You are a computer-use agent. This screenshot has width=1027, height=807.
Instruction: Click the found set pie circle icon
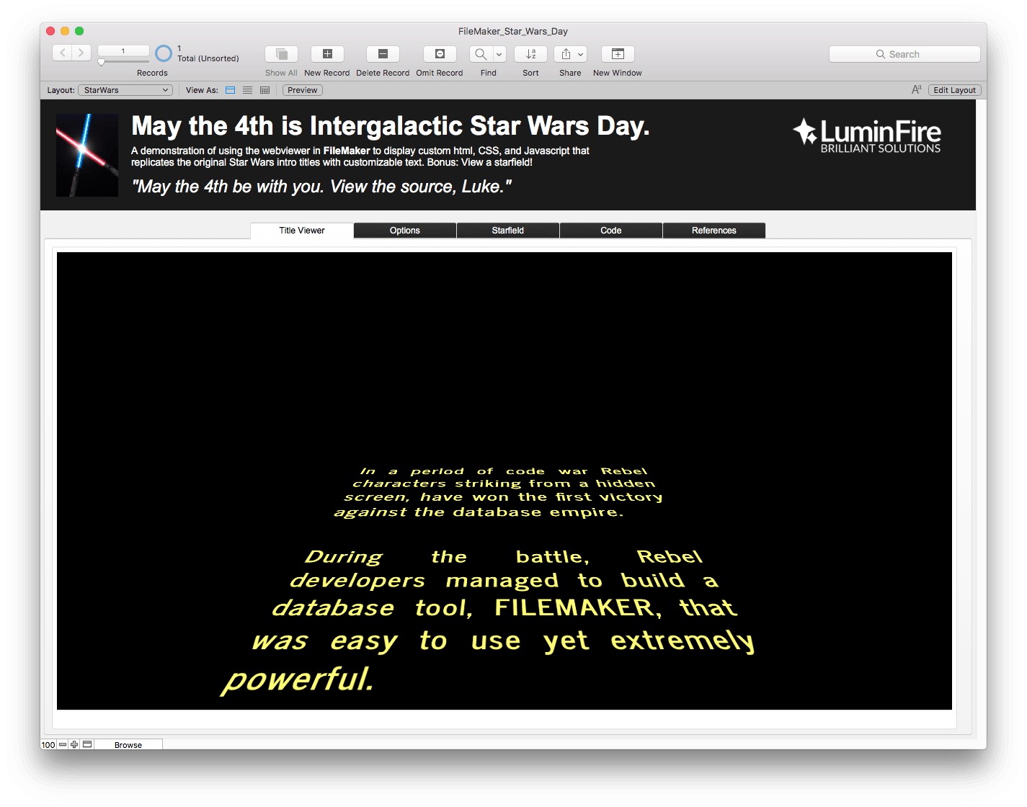click(164, 53)
